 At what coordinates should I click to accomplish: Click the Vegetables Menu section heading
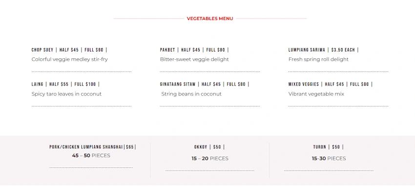[x=210, y=18]
